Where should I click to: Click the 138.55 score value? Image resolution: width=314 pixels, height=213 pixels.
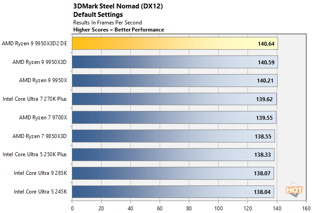(263, 137)
